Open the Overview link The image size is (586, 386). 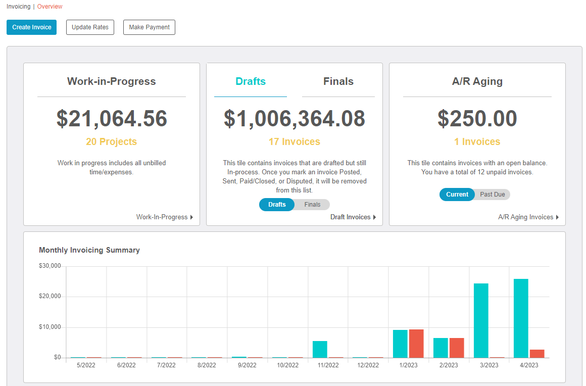pos(50,6)
